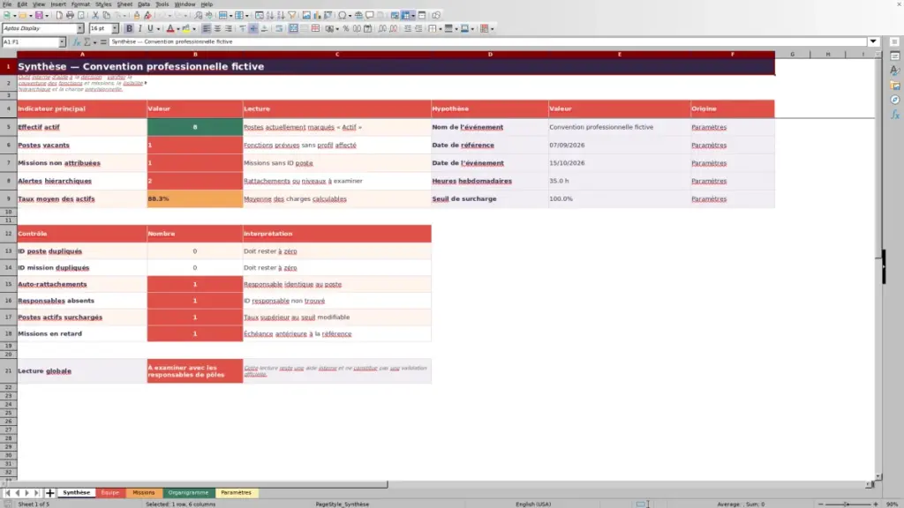
Task: Click the Insert Comment icon
Action: coord(370,16)
